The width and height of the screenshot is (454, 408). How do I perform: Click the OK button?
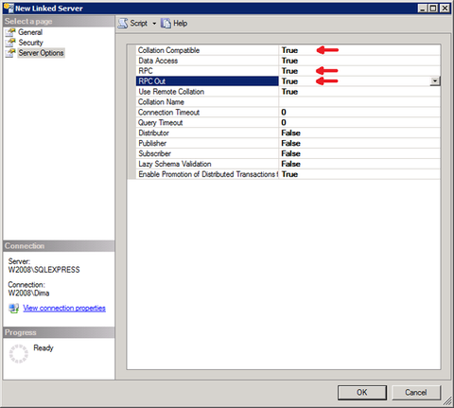(x=362, y=393)
